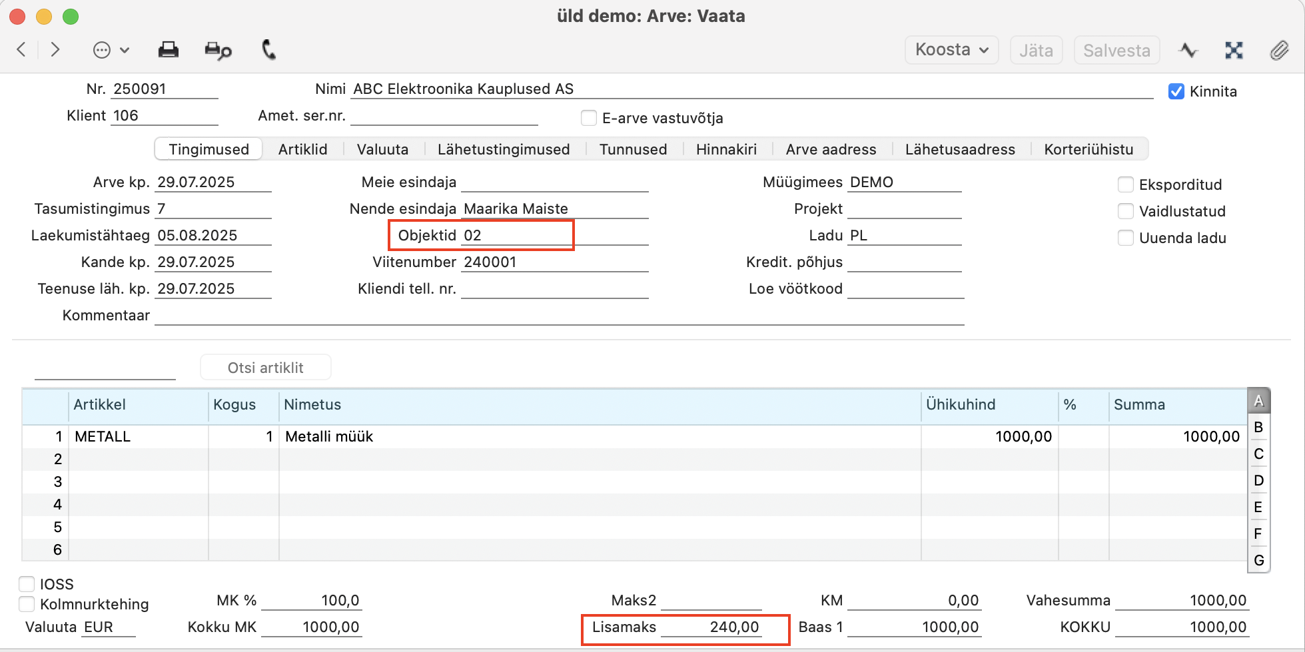The width and height of the screenshot is (1305, 652).
Task: Click the Amet. ser.nr. field
Action: [x=444, y=115]
